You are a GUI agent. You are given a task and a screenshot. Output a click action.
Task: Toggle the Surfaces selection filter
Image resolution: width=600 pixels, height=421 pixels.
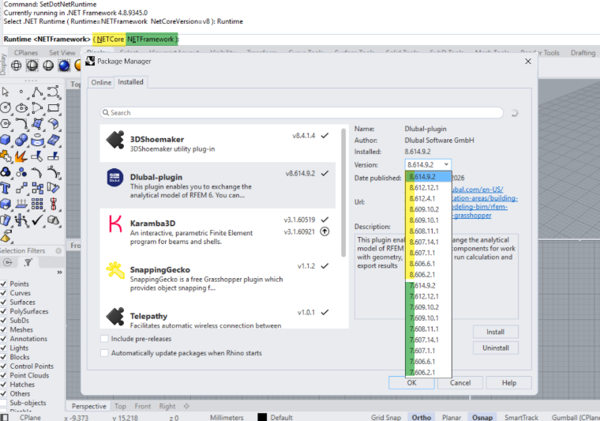point(3,302)
